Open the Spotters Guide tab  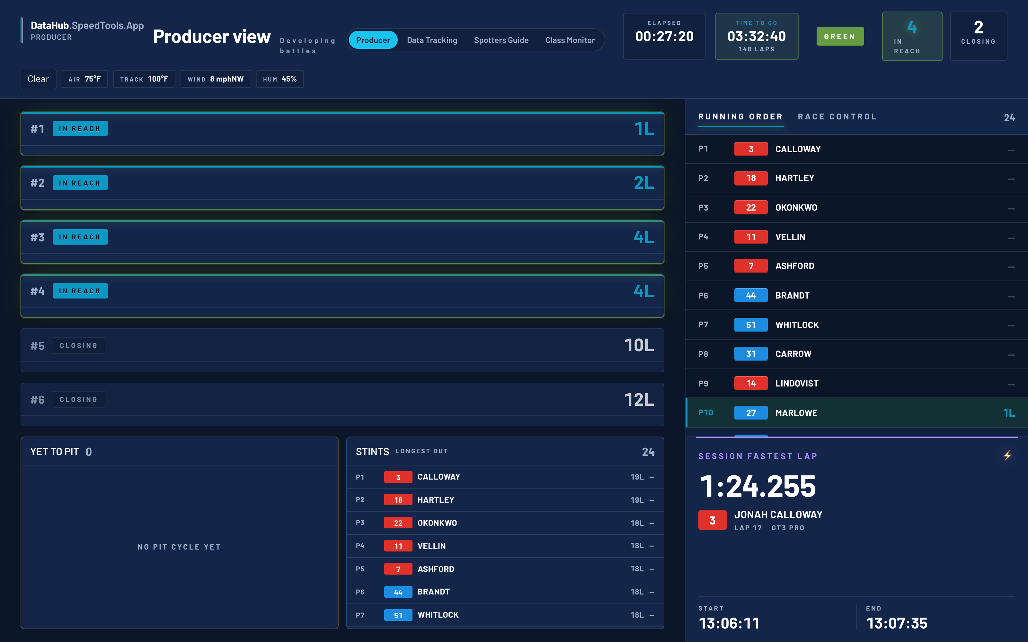coord(501,40)
